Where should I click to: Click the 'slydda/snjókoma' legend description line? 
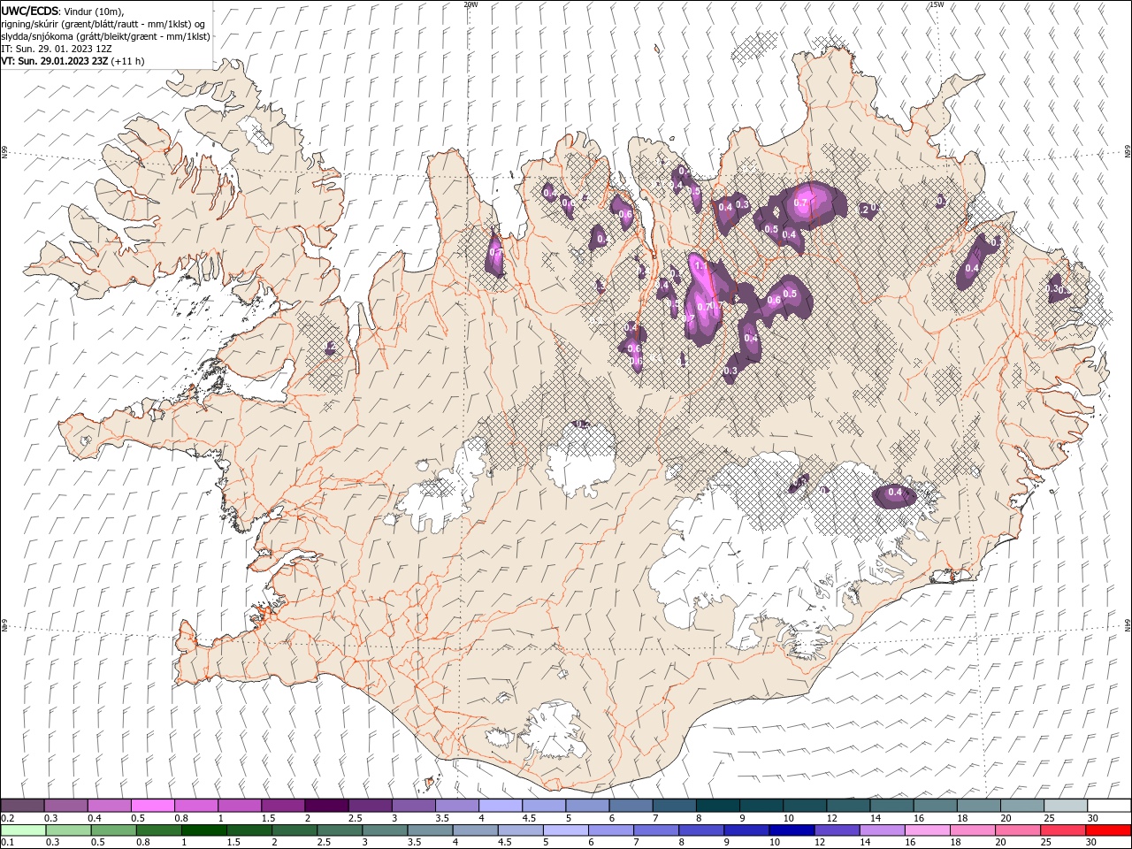point(105,36)
